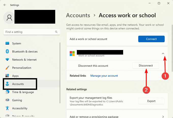Screen dimensions: 173x118
Task: Click the Bluetooth icon in sidebar
Action: tap(7, 52)
